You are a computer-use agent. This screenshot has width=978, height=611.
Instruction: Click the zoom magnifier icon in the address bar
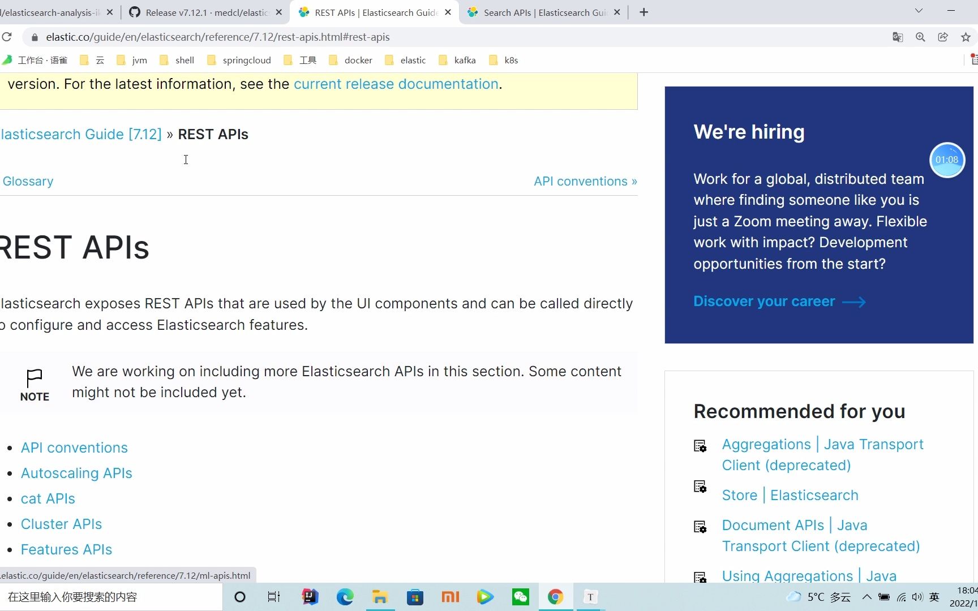pos(920,37)
